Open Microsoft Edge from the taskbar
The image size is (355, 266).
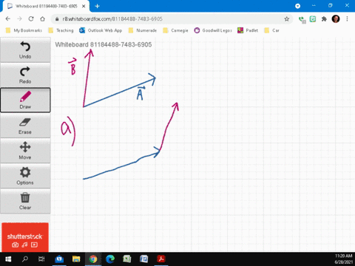(110, 259)
